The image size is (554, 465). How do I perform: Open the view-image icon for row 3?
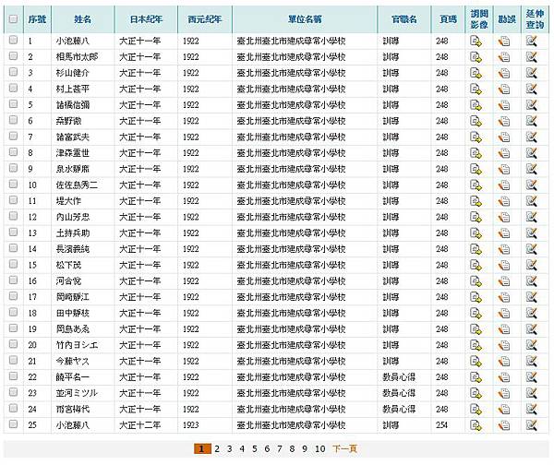(x=476, y=74)
